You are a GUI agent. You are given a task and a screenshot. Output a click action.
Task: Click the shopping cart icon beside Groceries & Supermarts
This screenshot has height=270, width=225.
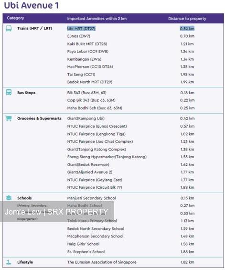[9, 119]
